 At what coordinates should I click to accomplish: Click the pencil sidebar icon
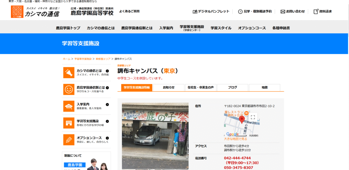[x=69, y=140]
